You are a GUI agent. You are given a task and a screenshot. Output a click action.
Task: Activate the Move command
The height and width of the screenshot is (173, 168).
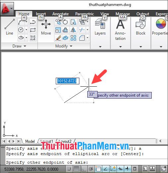point(46,27)
